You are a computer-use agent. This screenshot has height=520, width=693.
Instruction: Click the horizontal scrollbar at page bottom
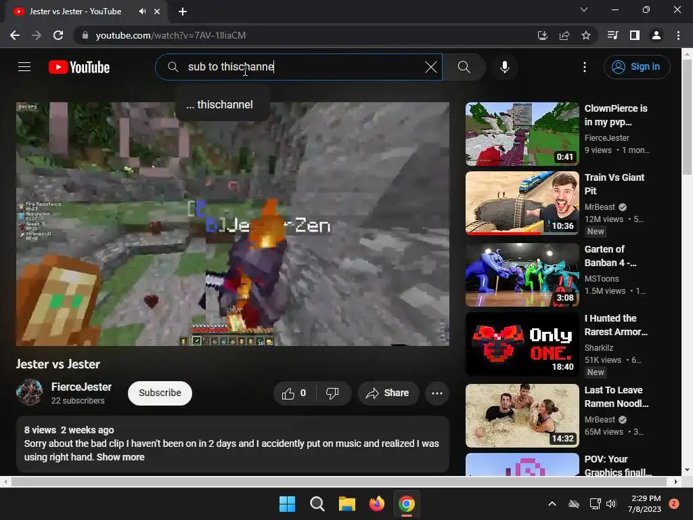(340, 481)
